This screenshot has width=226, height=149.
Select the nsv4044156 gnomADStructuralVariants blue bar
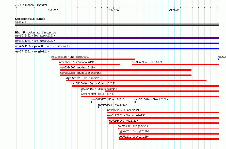point(117,49)
